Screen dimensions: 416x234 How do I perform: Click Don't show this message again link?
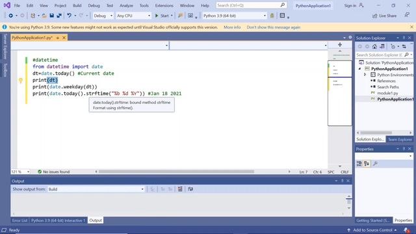274,27
